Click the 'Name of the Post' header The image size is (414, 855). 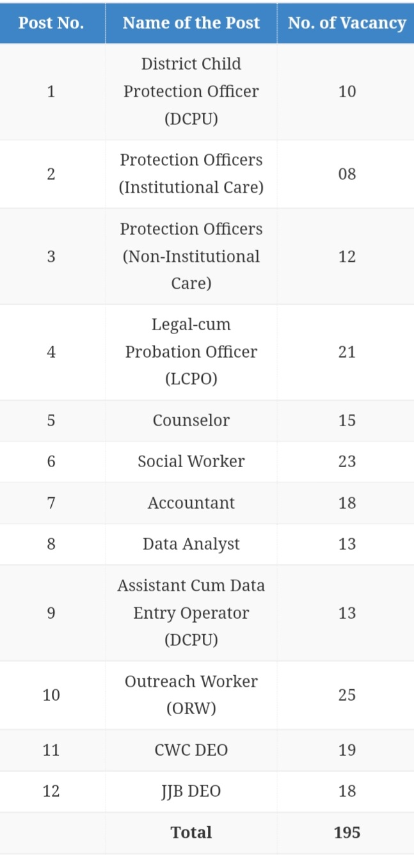pyautogui.click(x=191, y=23)
